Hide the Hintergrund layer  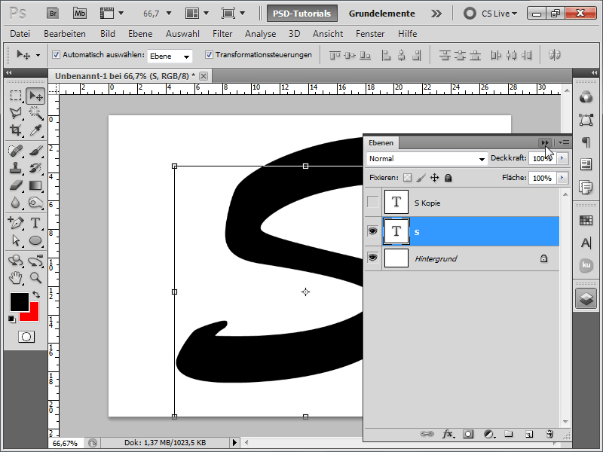372,257
